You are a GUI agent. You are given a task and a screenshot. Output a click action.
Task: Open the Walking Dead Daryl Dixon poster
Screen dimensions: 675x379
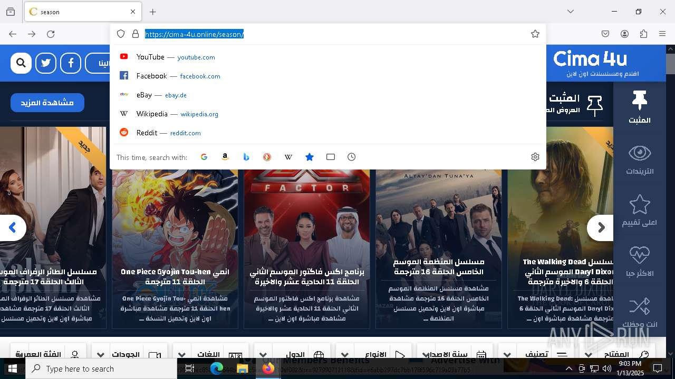(561, 227)
